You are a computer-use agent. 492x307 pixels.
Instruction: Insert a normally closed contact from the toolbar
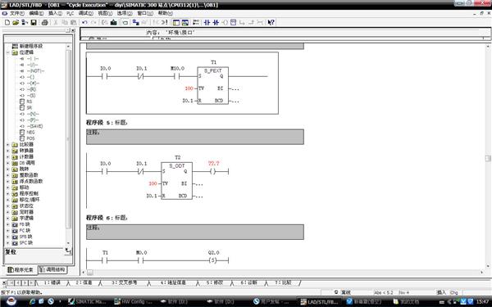pos(216,22)
